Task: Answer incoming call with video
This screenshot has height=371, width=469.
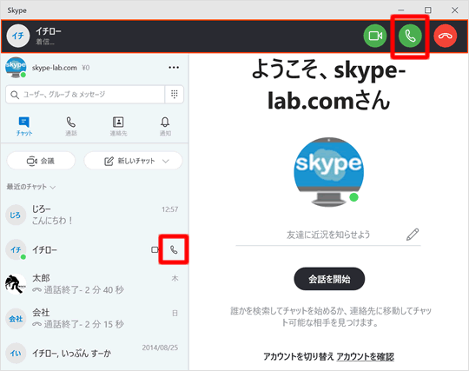Action: pos(375,36)
